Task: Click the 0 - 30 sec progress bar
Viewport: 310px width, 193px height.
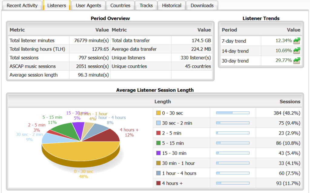Action: [x=232, y=113]
